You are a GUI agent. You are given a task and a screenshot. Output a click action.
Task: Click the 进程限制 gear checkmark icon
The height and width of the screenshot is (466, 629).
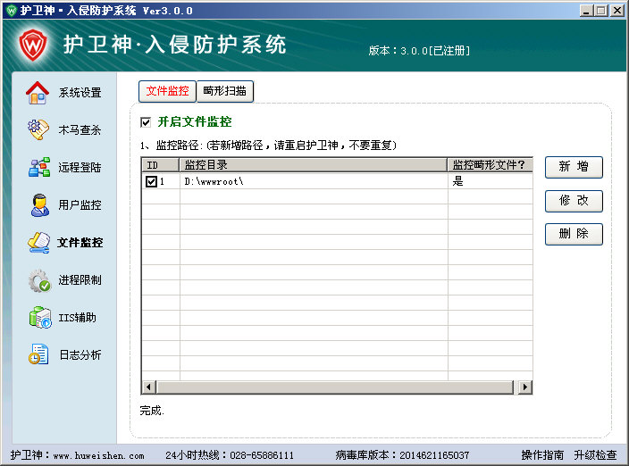(39, 280)
